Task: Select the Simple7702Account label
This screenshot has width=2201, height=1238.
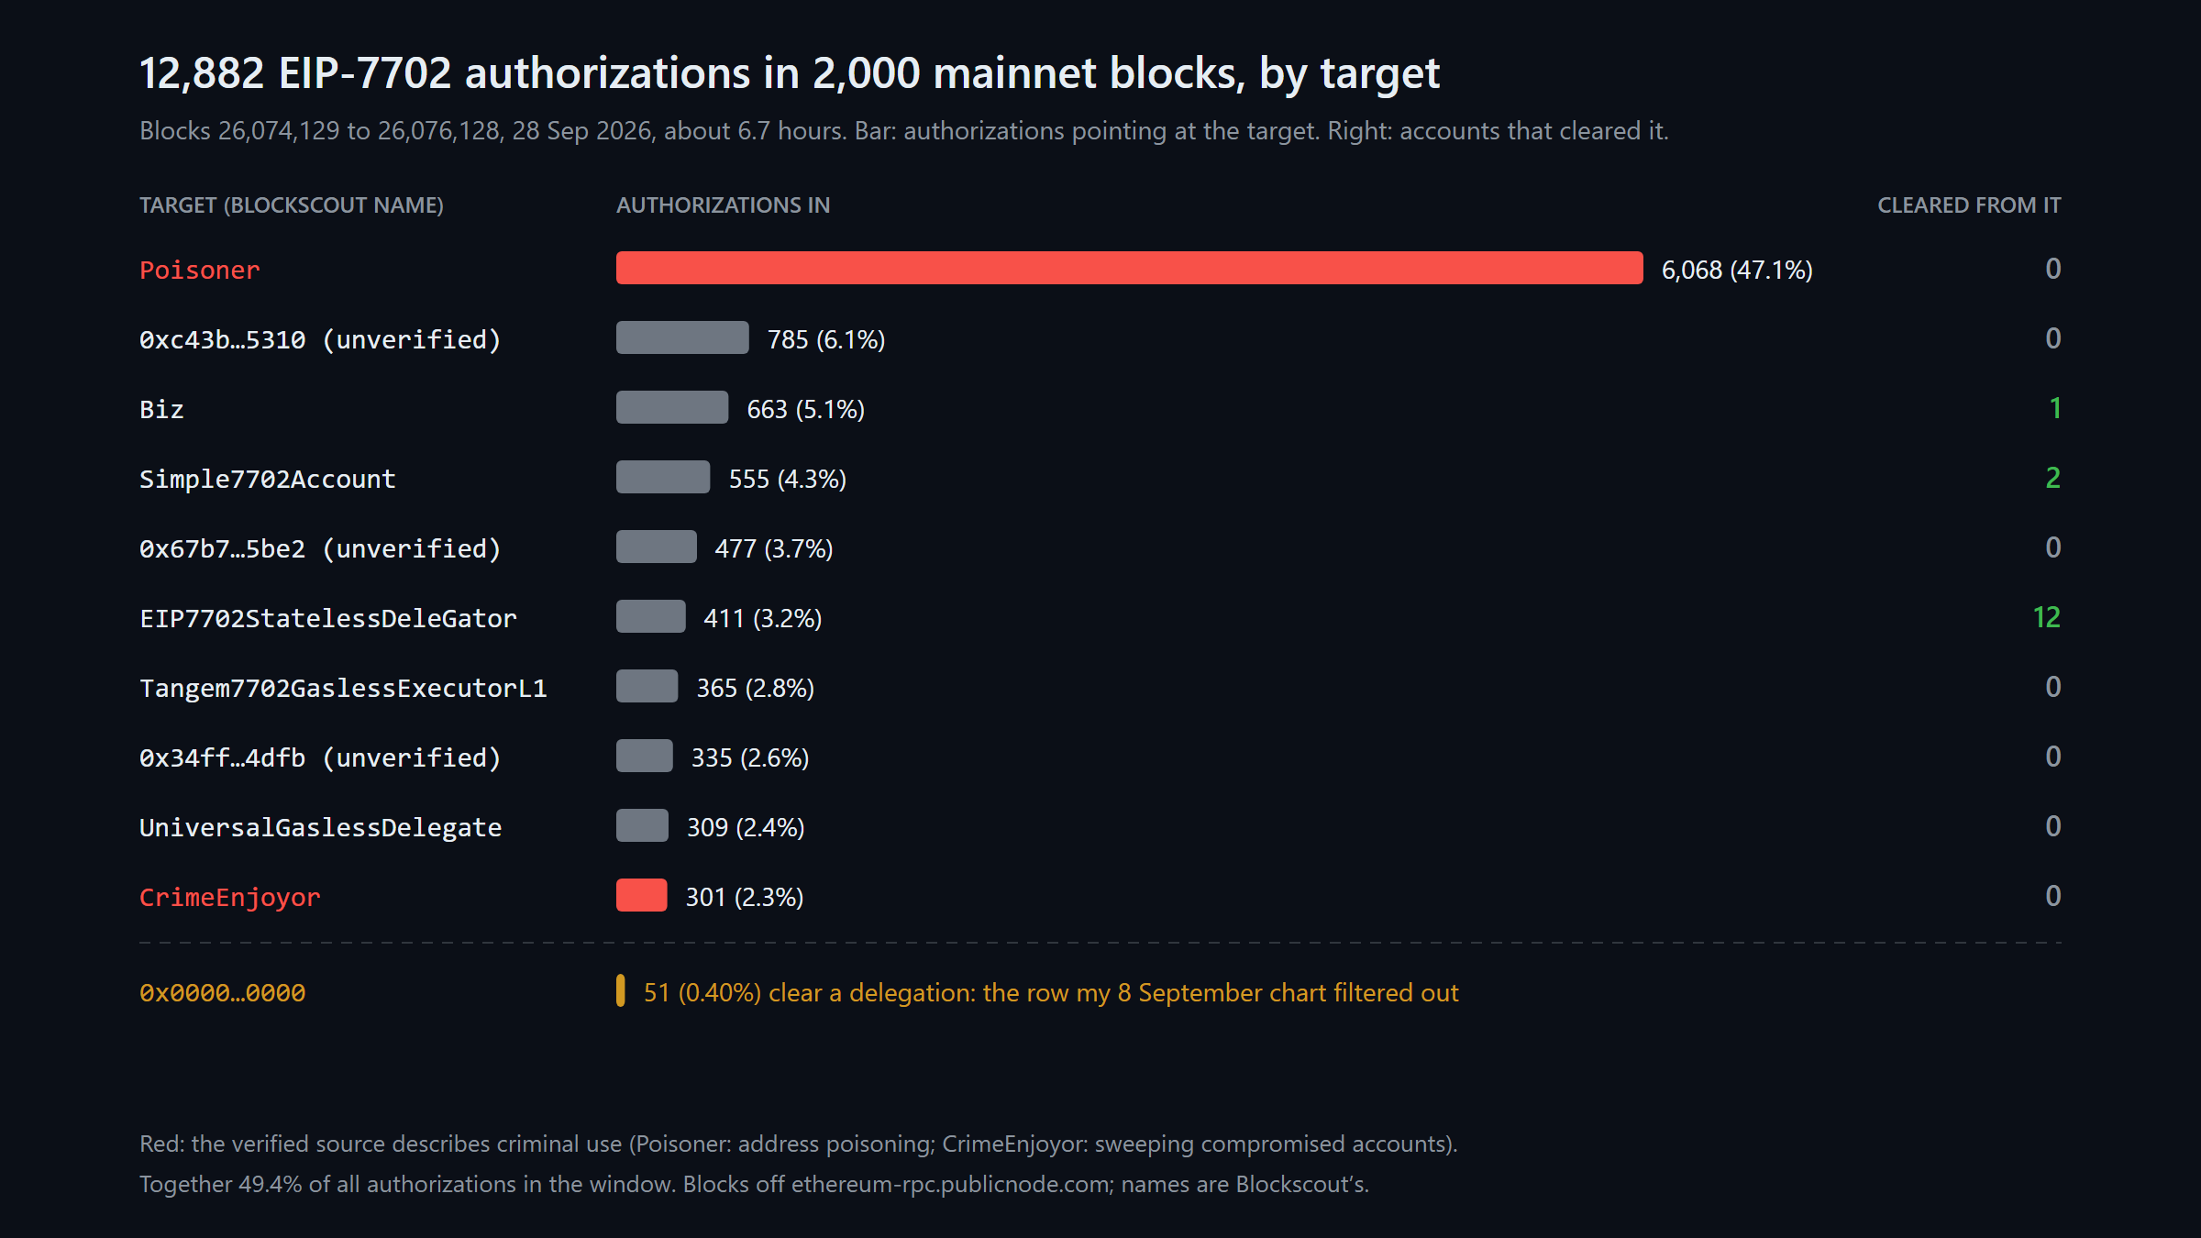Action: click(268, 479)
